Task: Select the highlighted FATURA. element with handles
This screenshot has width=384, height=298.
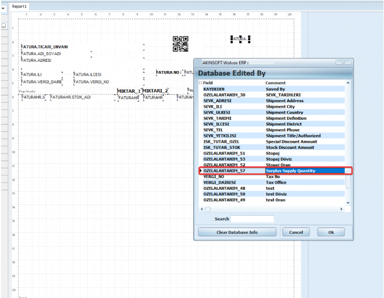Action: pos(240,39)
